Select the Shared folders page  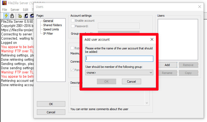tap(52, 25)
